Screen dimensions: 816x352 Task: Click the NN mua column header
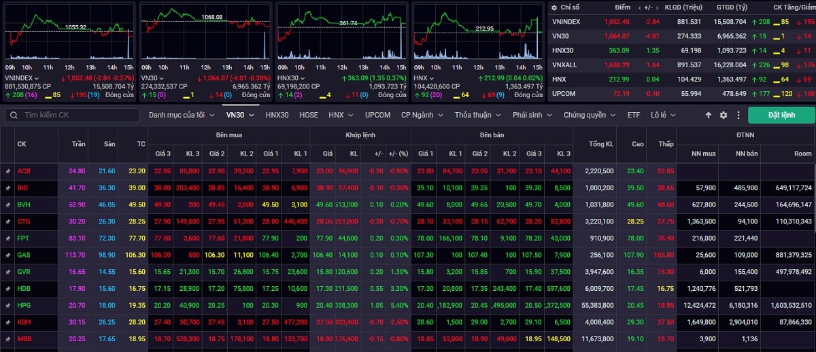(704, 154)
